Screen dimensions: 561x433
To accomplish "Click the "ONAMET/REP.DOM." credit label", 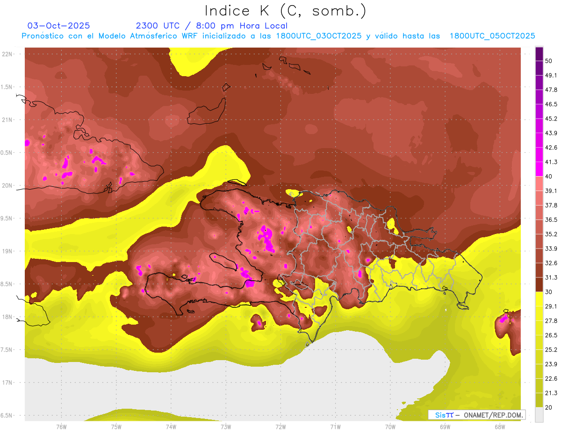I will [492, 415].
